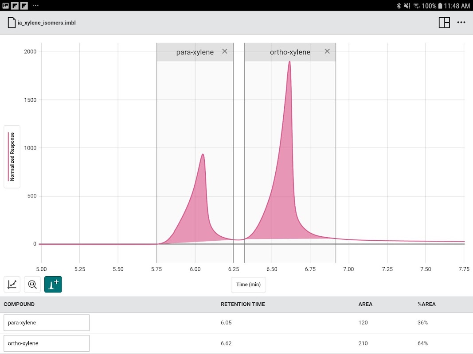Toggle the add peak integration tool
The image size is (473, 354).
[53, 284]
